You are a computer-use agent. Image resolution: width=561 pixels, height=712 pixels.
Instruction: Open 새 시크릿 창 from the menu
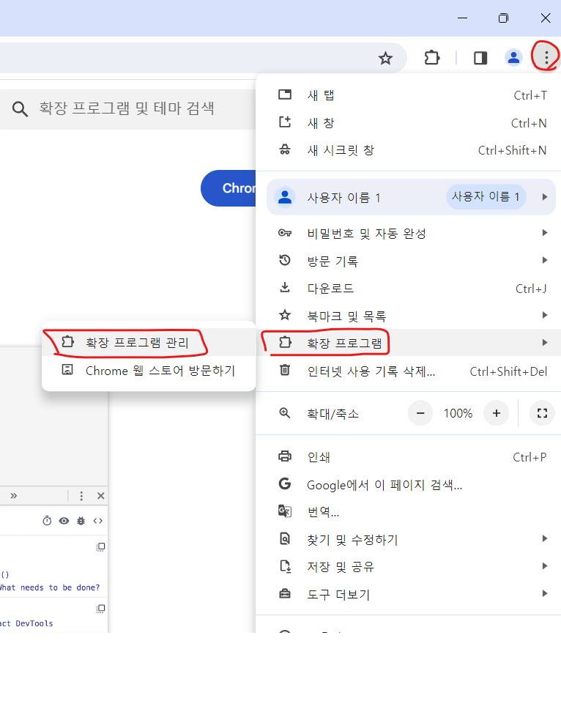409,150
